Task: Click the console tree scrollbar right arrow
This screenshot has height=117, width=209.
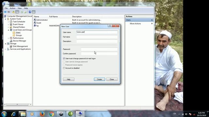Action: [31, 105]
